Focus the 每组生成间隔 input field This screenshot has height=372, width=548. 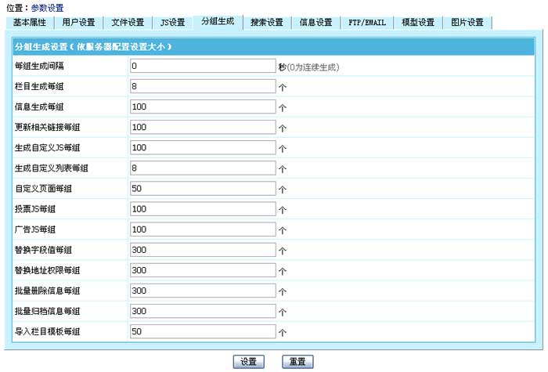(203, 66)
